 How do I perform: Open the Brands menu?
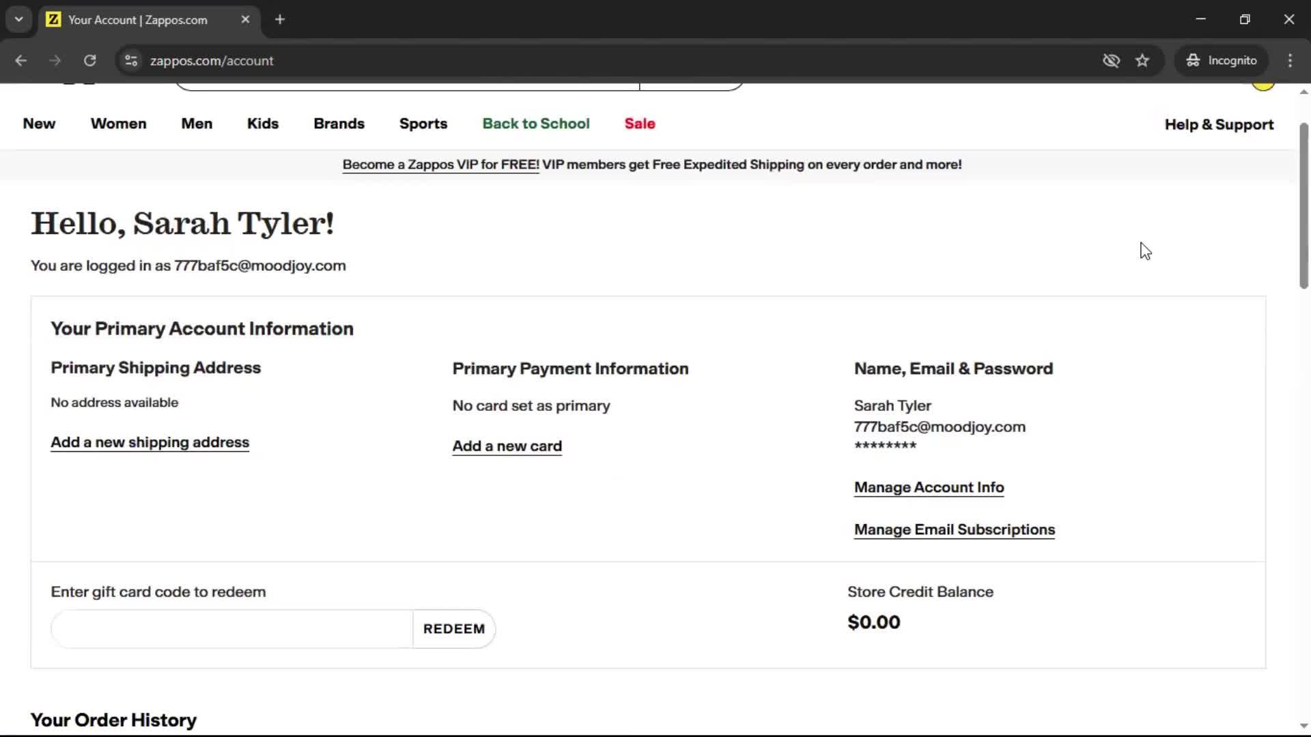(339, 124)
